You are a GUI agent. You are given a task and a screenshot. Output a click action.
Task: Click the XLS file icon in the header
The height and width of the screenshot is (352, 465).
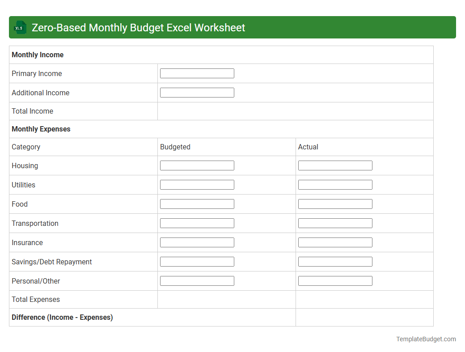pos(20,27)
